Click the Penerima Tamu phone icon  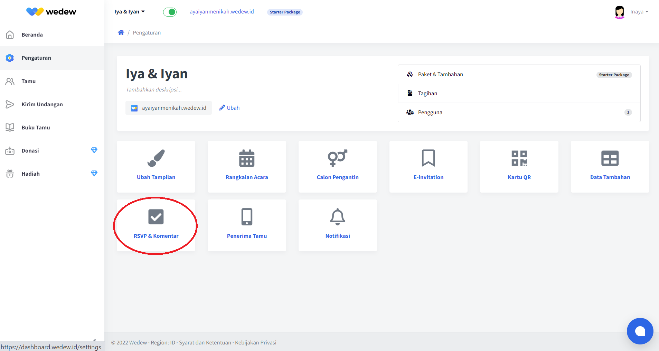[247, 217]
